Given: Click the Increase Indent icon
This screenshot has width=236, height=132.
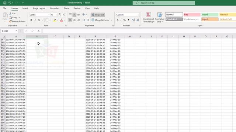Looking at the screenshot, I should point(88,20).
